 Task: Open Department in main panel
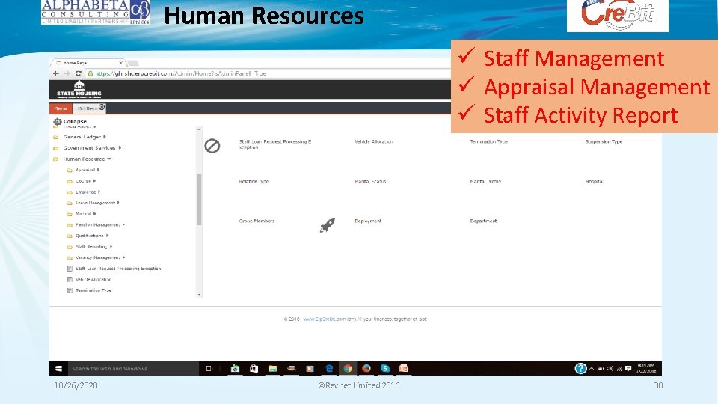(x=483, y=221)
